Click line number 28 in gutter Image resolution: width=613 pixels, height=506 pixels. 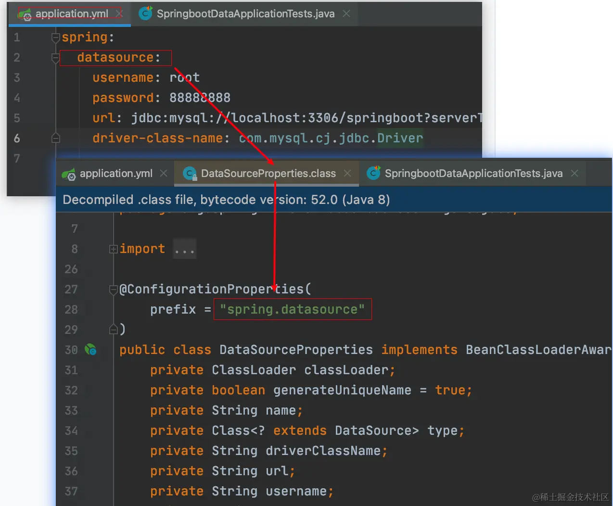pyautogui.click(x=71, y=309)
